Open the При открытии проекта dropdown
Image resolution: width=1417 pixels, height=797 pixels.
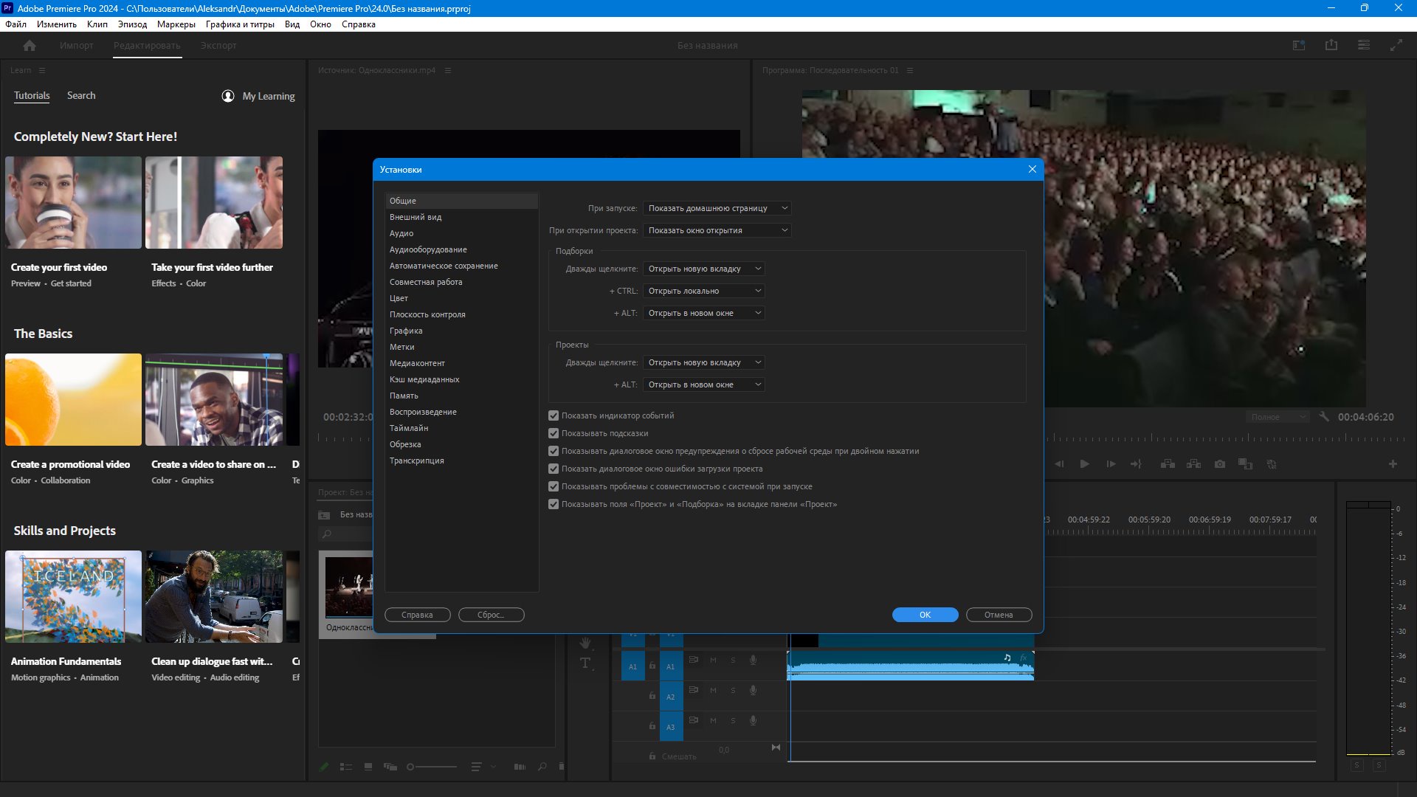[717, 230]
